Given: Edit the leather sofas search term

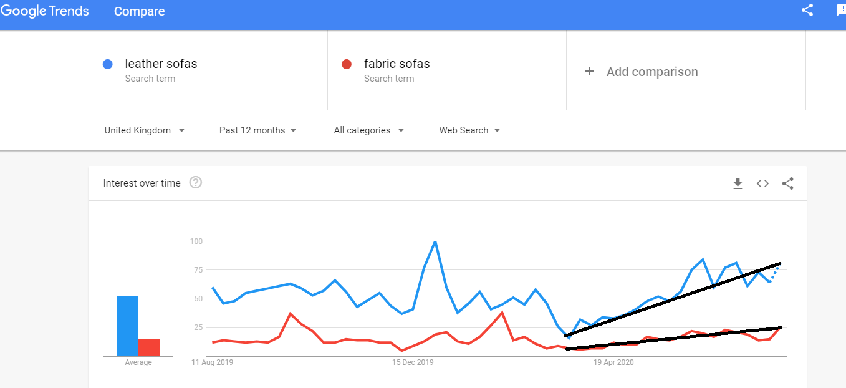Looking at the screenshot, I should [x=161, y=64].
